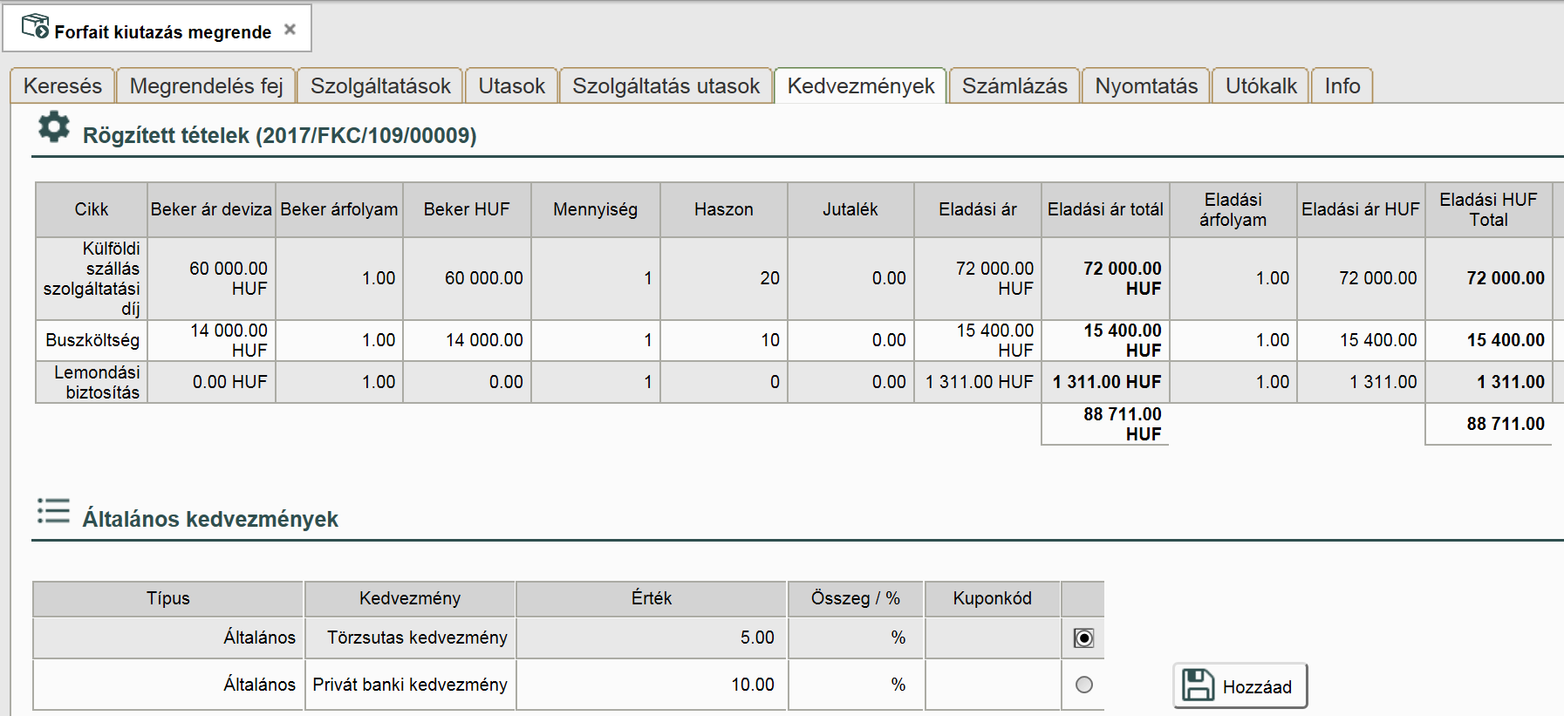
Task: Select the Privát banki kedvezmény radio button
Action: tap(1083, 685)
